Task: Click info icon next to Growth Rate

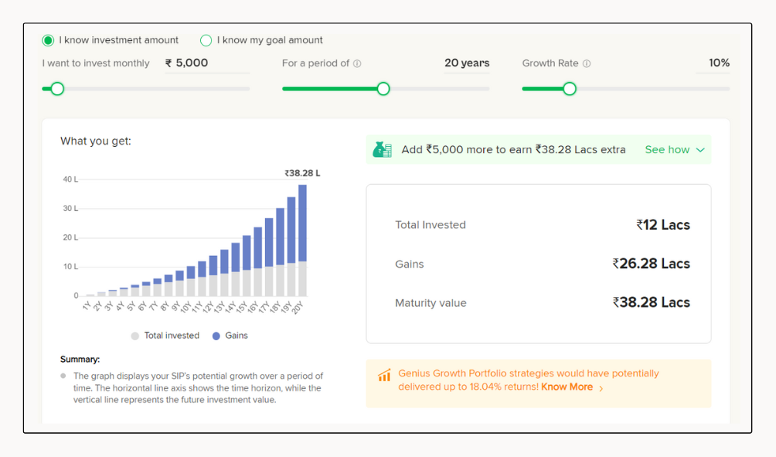Action: pyautogui.click(x=587, y=63)
